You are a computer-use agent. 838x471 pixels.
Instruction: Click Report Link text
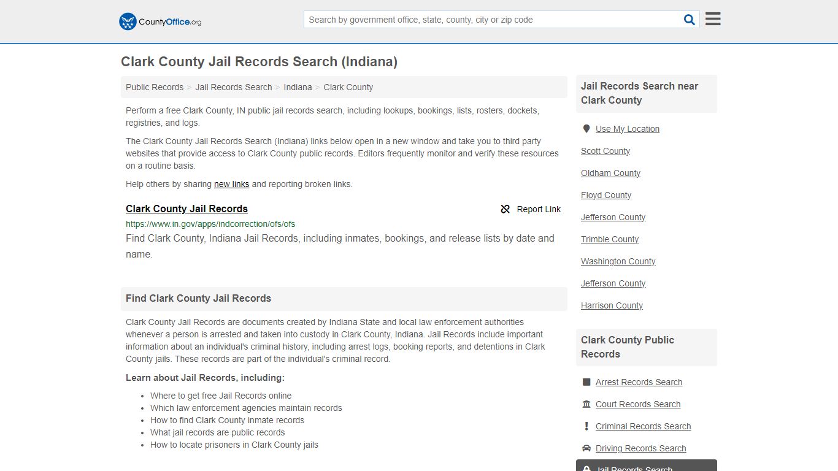[x=539, y=209]
